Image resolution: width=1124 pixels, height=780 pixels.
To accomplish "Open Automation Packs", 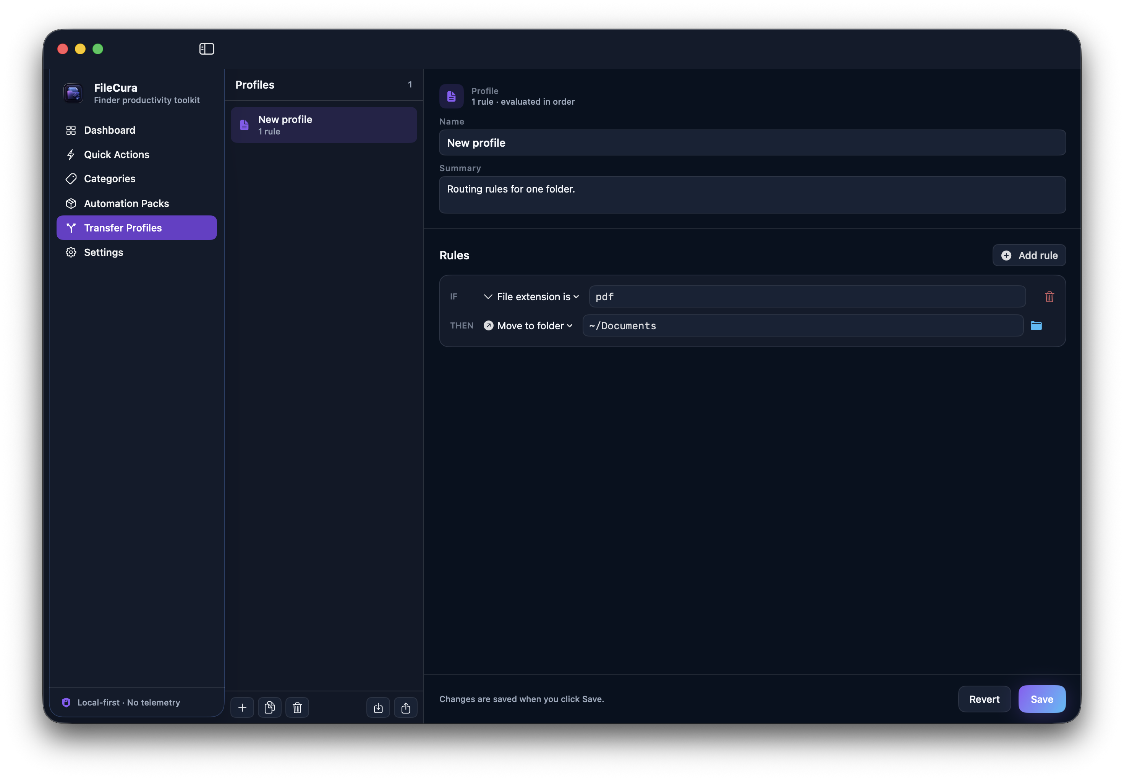I will coord(136,203).
